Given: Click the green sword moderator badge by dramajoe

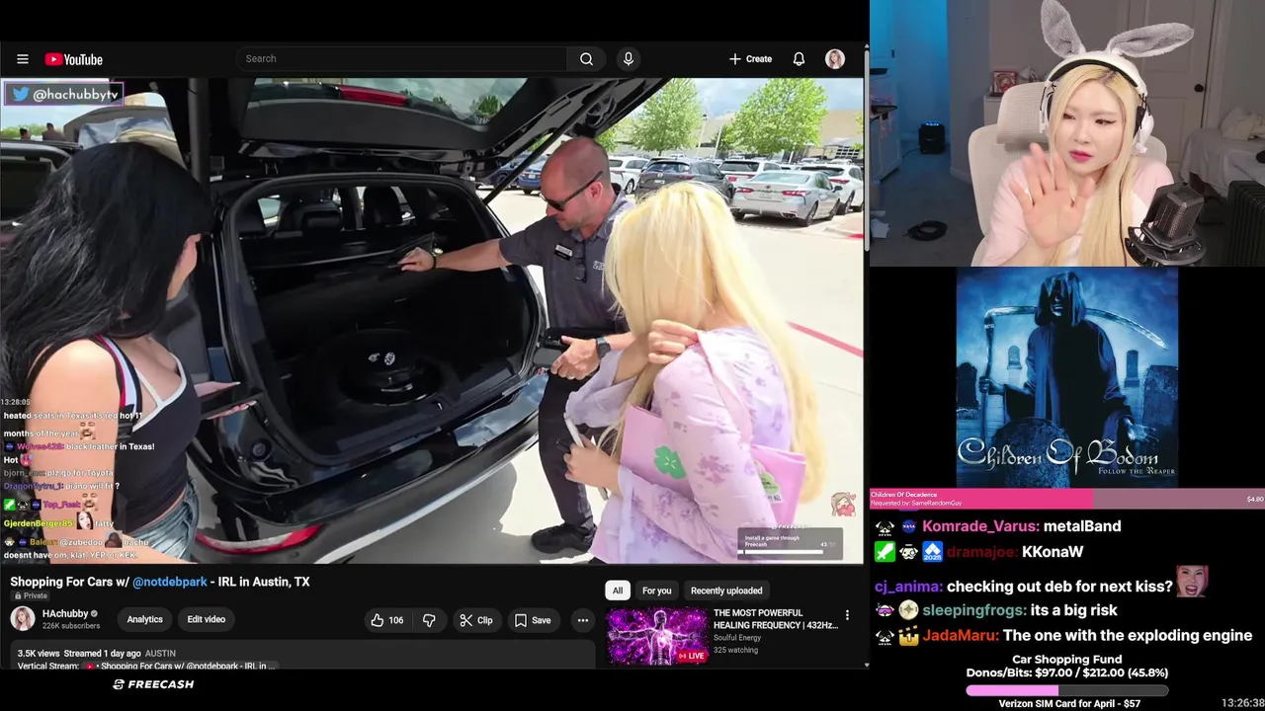Looking at the screenshot, I should pos(885,552).
